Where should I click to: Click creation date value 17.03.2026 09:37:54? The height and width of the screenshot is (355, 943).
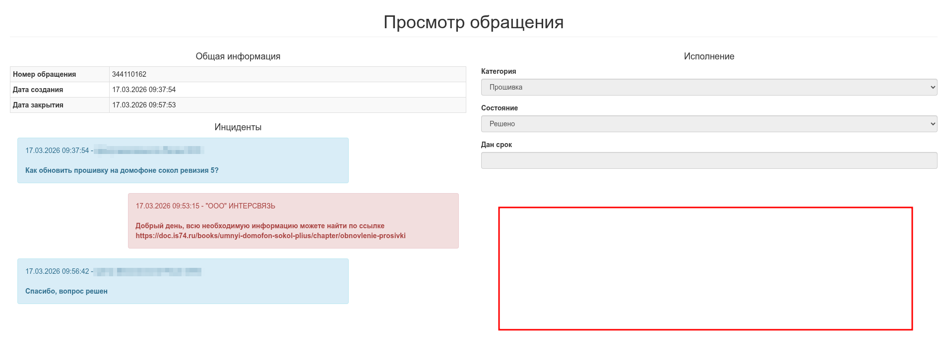coord(144,90)
